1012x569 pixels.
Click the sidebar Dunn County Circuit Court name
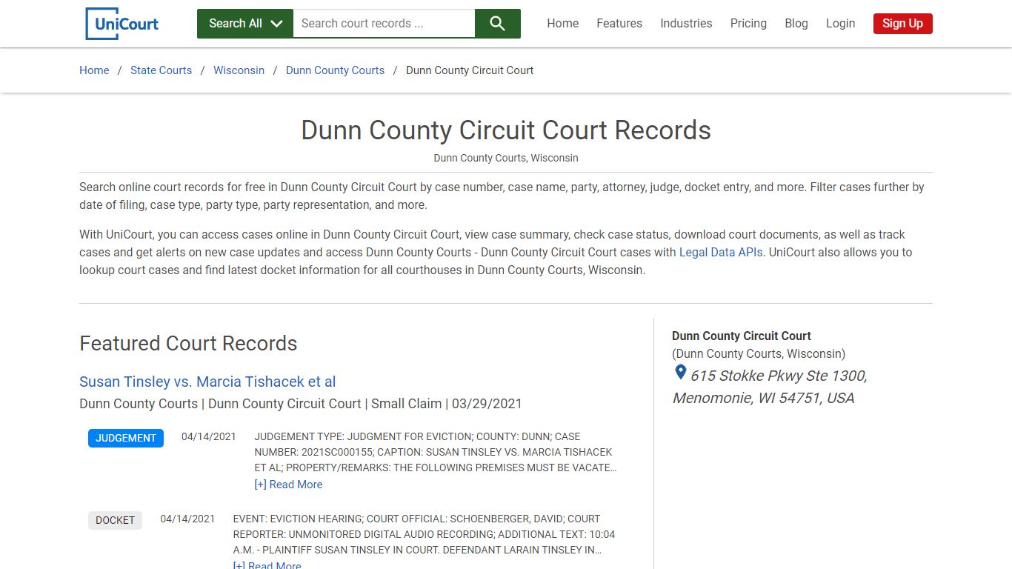pyautogui.click(x=742, y=336)
